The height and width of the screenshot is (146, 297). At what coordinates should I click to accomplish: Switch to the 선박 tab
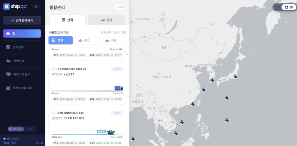(106, 20)
